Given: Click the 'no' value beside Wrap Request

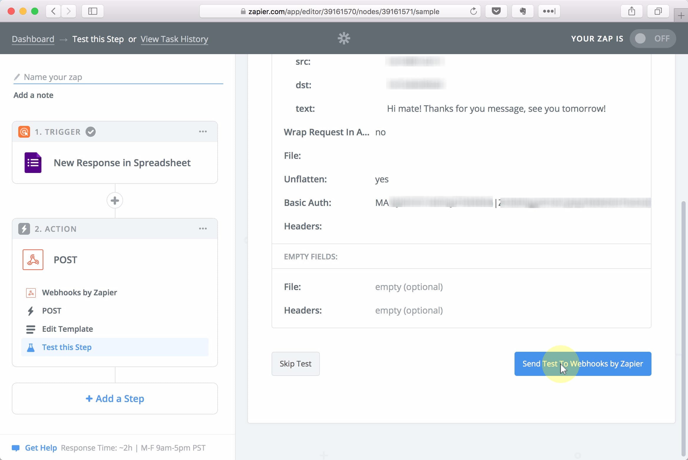Looking at the screenshot, I should [380, 132].
